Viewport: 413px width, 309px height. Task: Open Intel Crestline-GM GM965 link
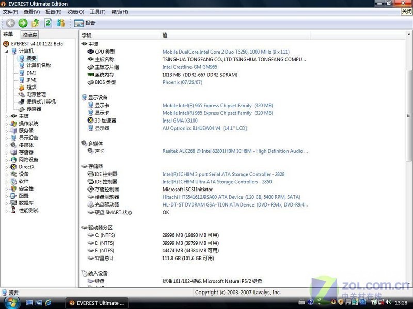coord(190,67)
